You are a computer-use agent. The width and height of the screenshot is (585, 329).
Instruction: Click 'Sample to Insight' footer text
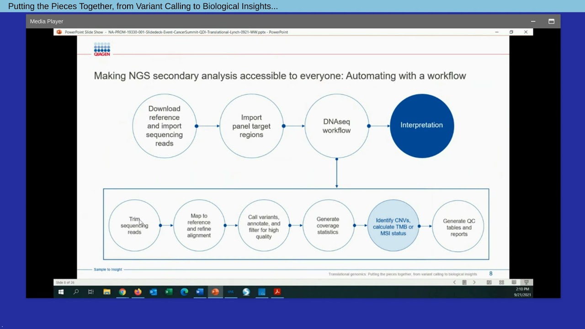click(108, 270)
